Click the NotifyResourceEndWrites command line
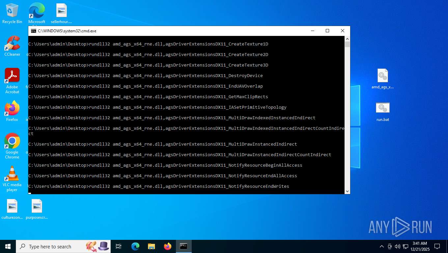This screenshot has height=253, width=448. pos(159,186)
